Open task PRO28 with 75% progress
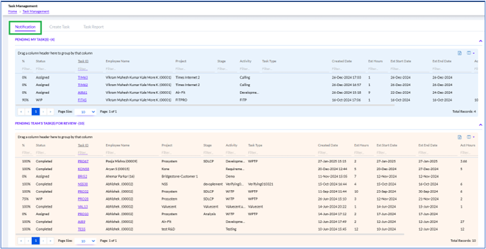 83,199
